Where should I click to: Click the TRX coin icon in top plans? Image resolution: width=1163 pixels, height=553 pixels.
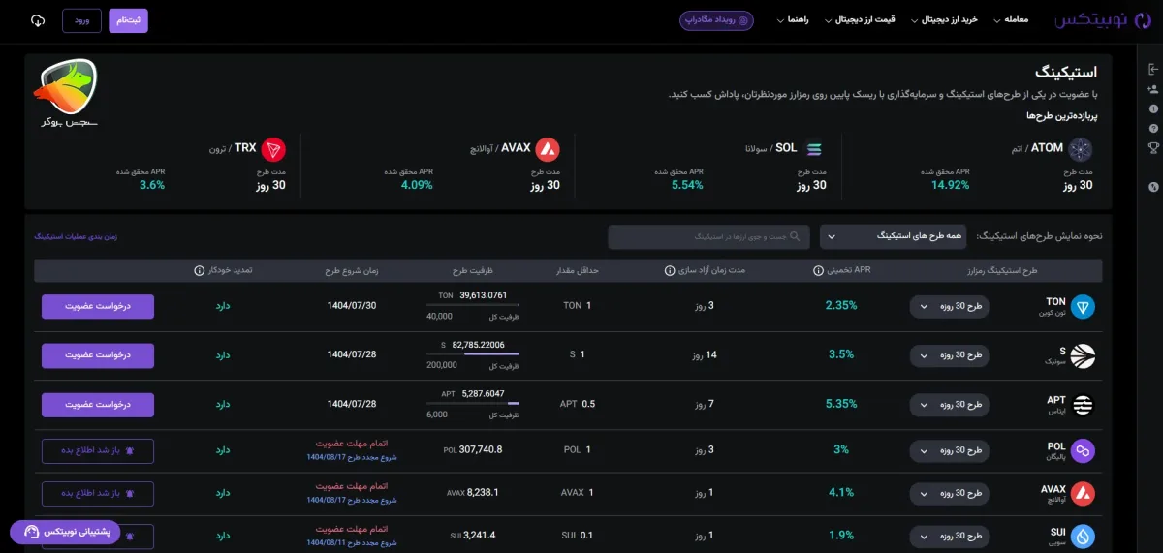coord(274,149)
